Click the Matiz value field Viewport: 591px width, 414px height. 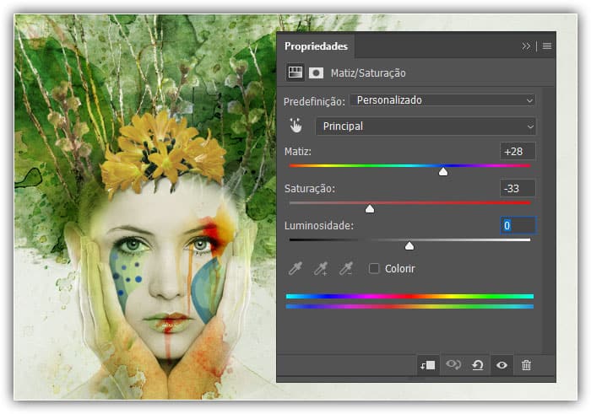click(x=517, y=152)
